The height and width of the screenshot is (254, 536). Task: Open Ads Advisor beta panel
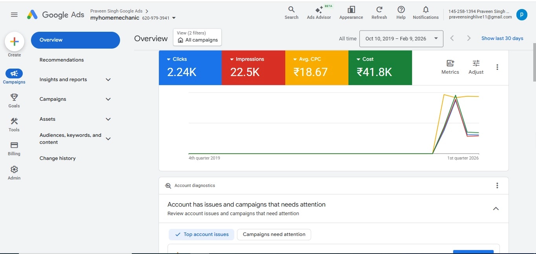[x=319, y=12]
